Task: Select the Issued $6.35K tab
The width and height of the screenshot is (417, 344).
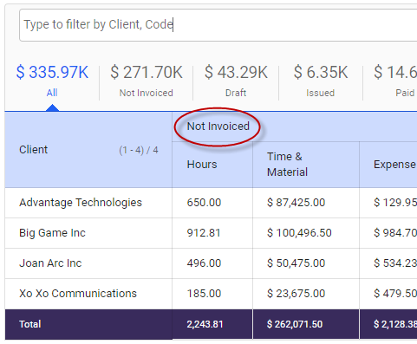Action: click(321, 81)
